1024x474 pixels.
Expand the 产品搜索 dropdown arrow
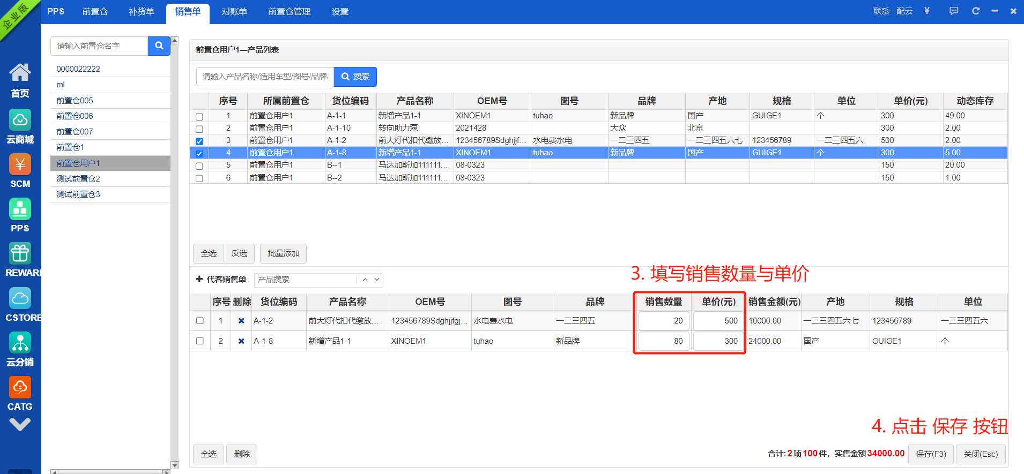[x=377, y=280]
